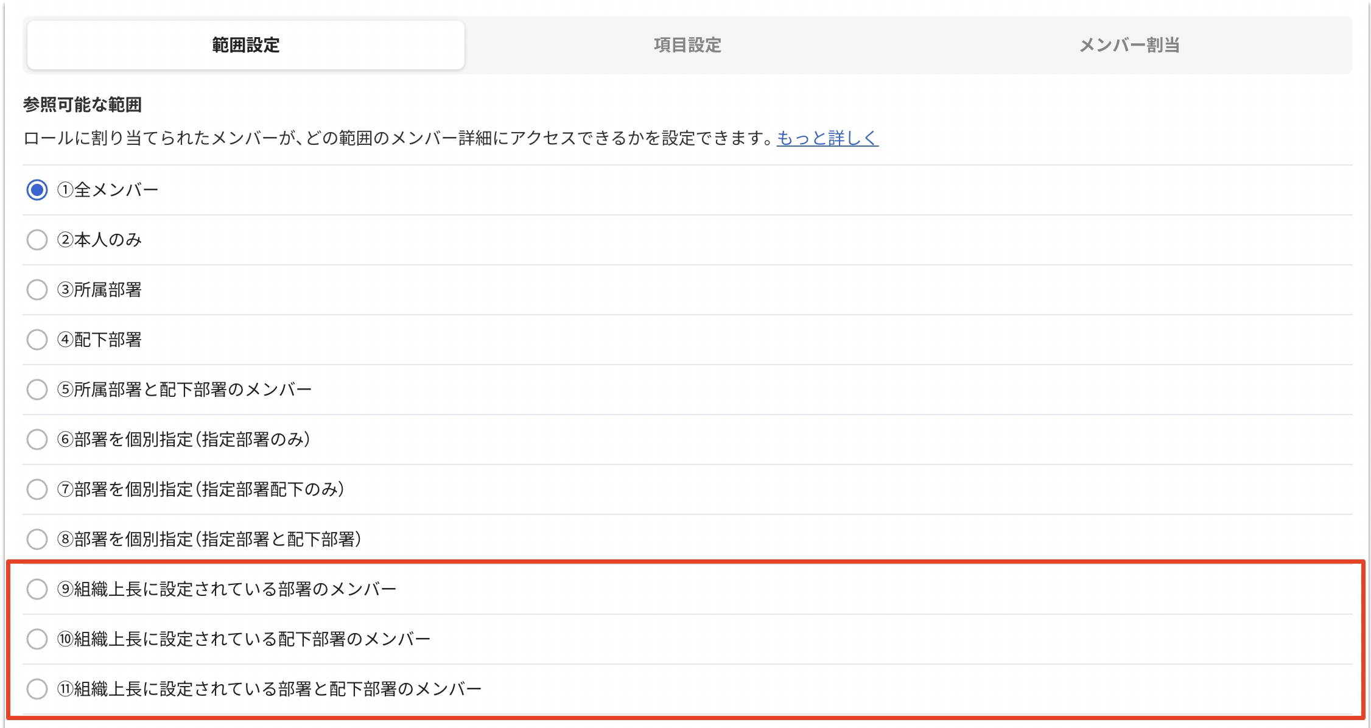Pick ⑦部署を個別指定(指定部署配下のみ) radio button
The height and width of the screenshot is (728, 1371).
37,489
